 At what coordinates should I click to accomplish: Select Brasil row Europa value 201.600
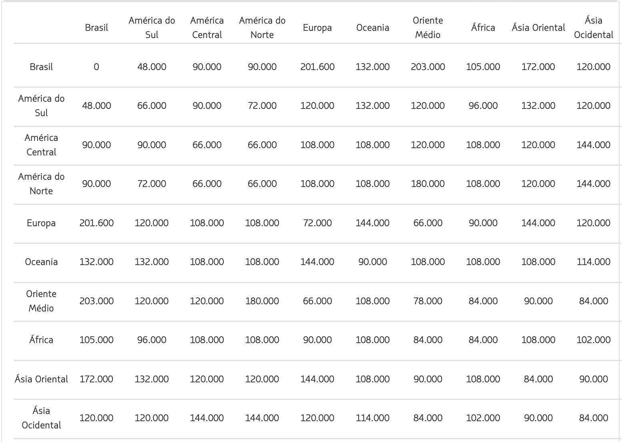click(317, 67)
